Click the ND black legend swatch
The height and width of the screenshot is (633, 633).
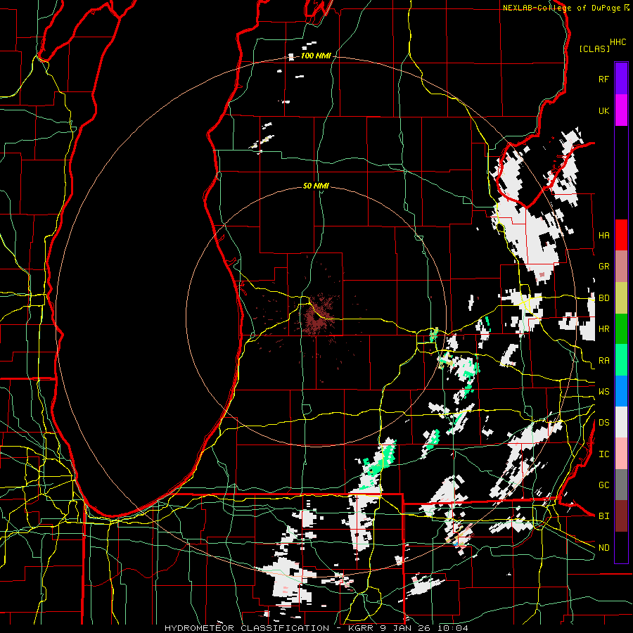[621, 547]
